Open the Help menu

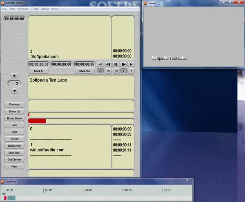click(x=55, y=9)
